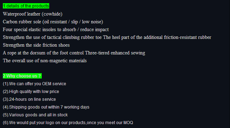Screen dimensions: 230x128
Task: Click item (1) about OEM service
Action: (x=34, y=84)
